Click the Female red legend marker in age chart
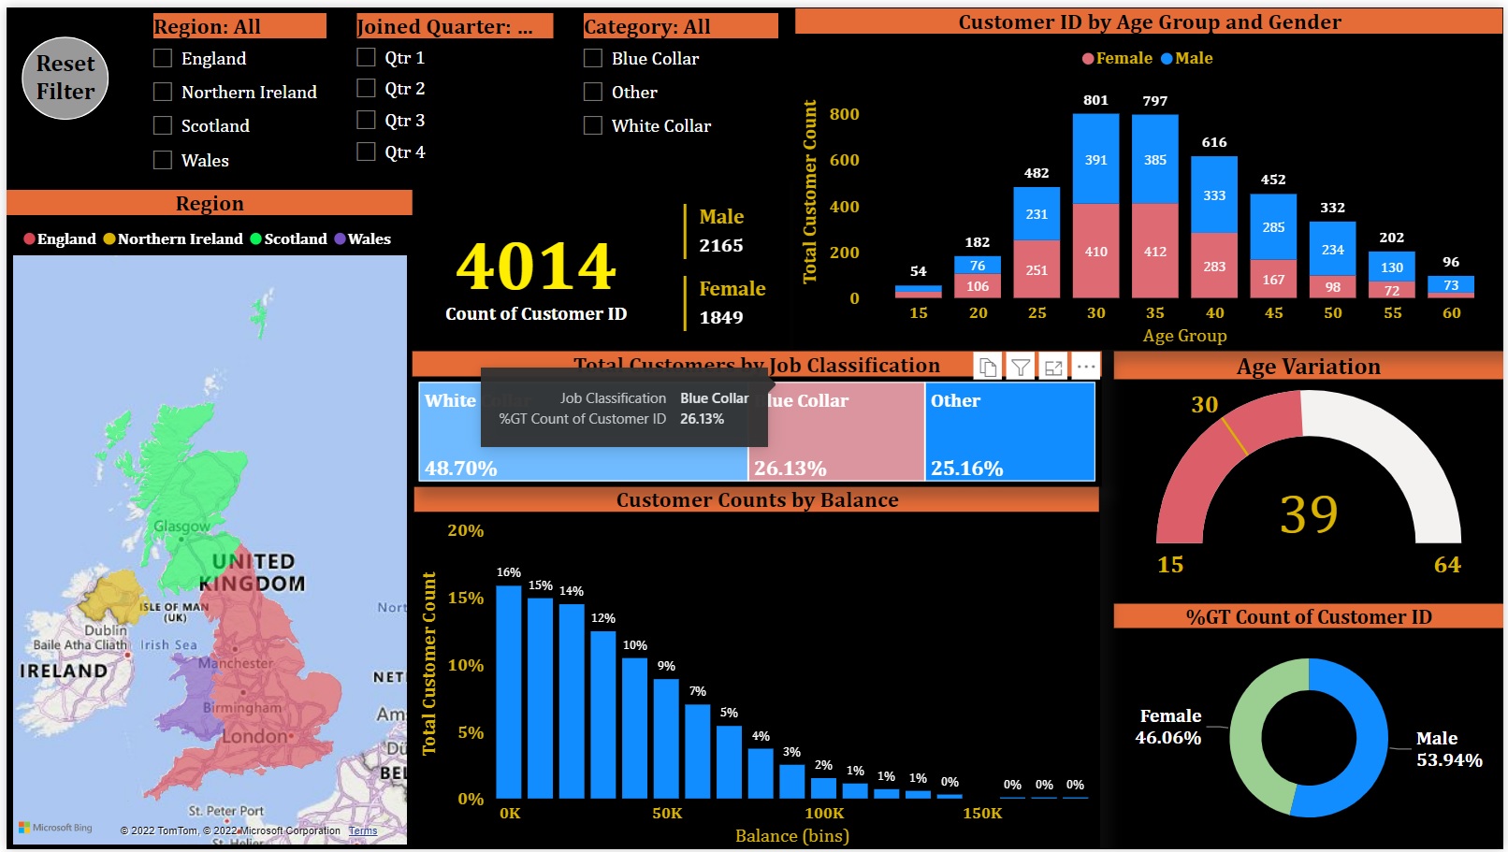Viewport: 1508px width, 852px height. (1088, 59)
